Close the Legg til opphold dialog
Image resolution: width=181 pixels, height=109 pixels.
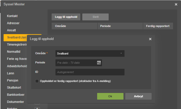coord(150,39)
